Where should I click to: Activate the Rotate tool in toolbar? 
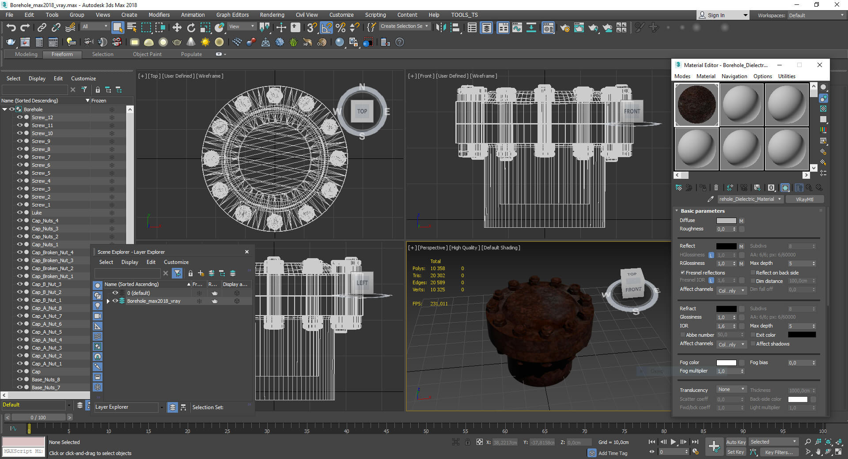[x=191, y=28]
